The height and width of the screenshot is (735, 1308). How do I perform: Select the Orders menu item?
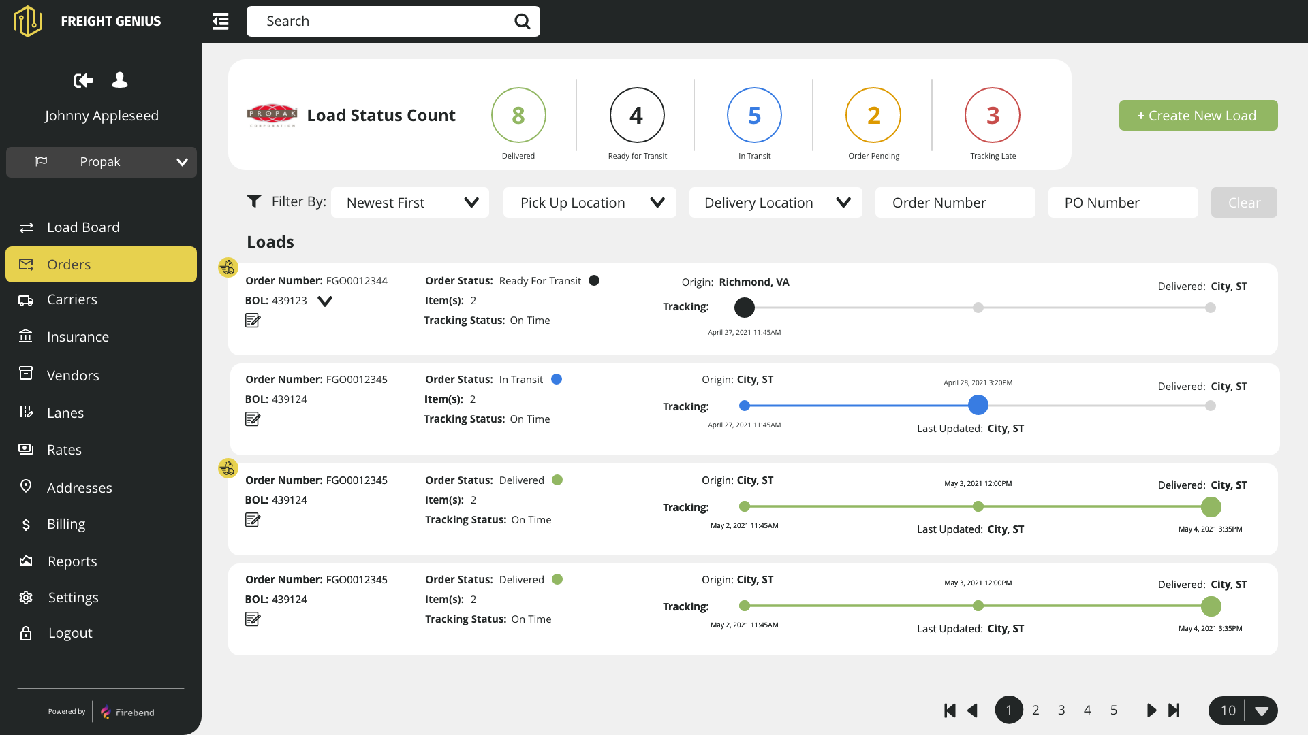tap(69, 264)
